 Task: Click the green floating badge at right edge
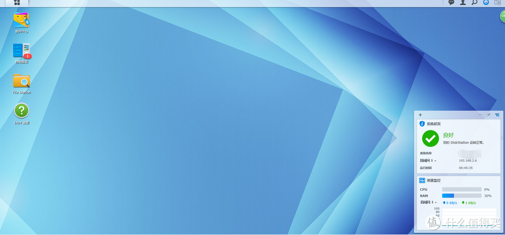point(502,16)
